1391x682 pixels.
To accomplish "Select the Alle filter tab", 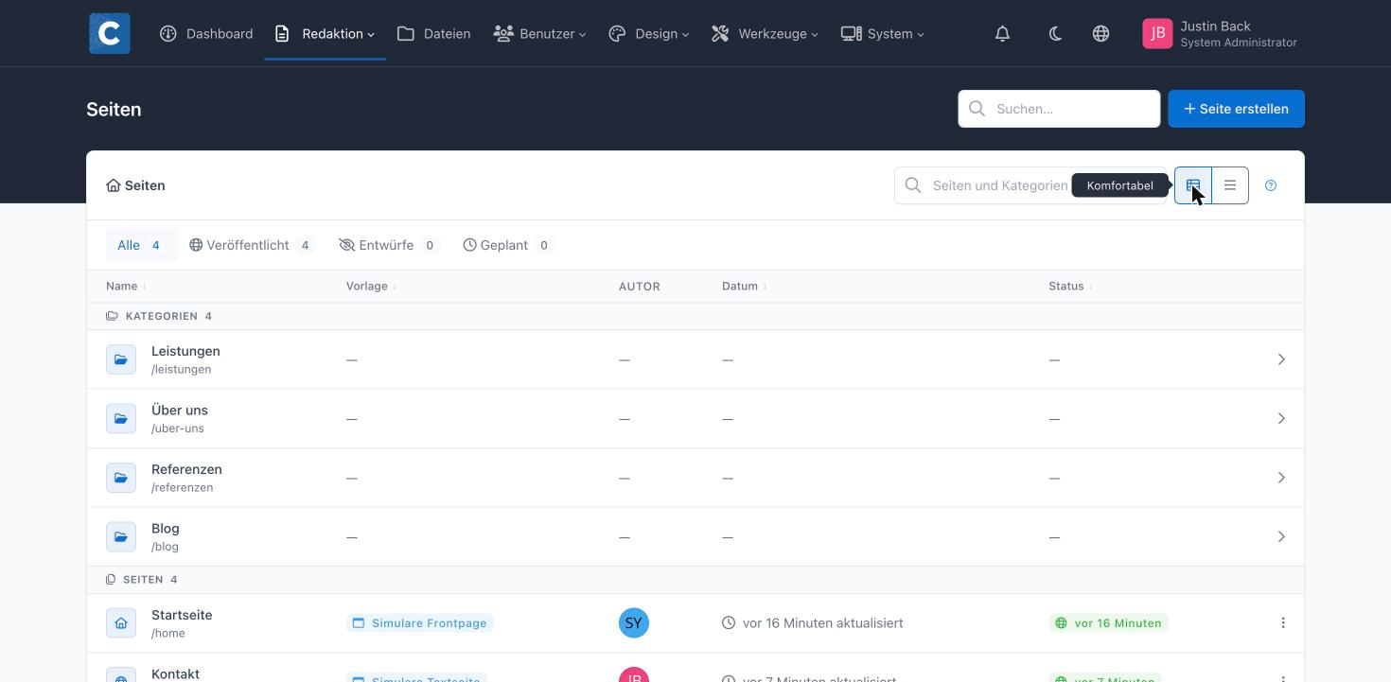I will click(x=141, y=245).
